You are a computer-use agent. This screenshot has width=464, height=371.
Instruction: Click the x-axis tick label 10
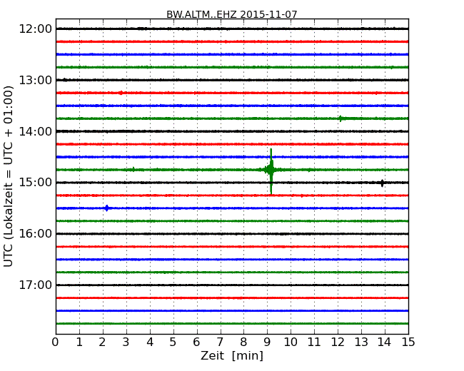point(291,342)
